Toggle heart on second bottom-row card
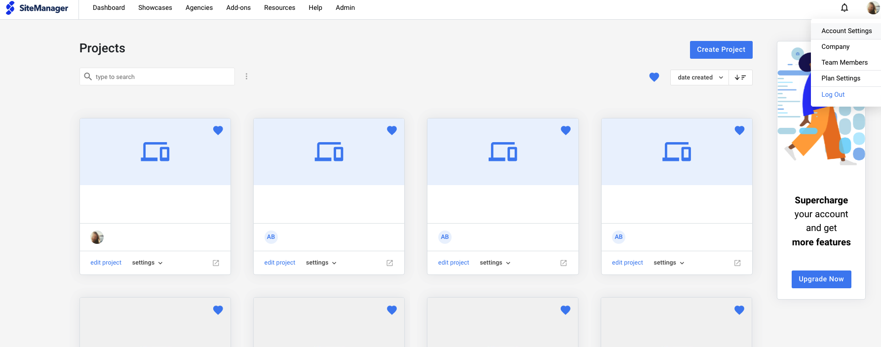881x347 pixels. [x=392, y=310]
